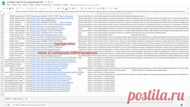This screenshot has width=190, height=107.
Task: Toggle bold text formatting
Action: click(58, 8)
